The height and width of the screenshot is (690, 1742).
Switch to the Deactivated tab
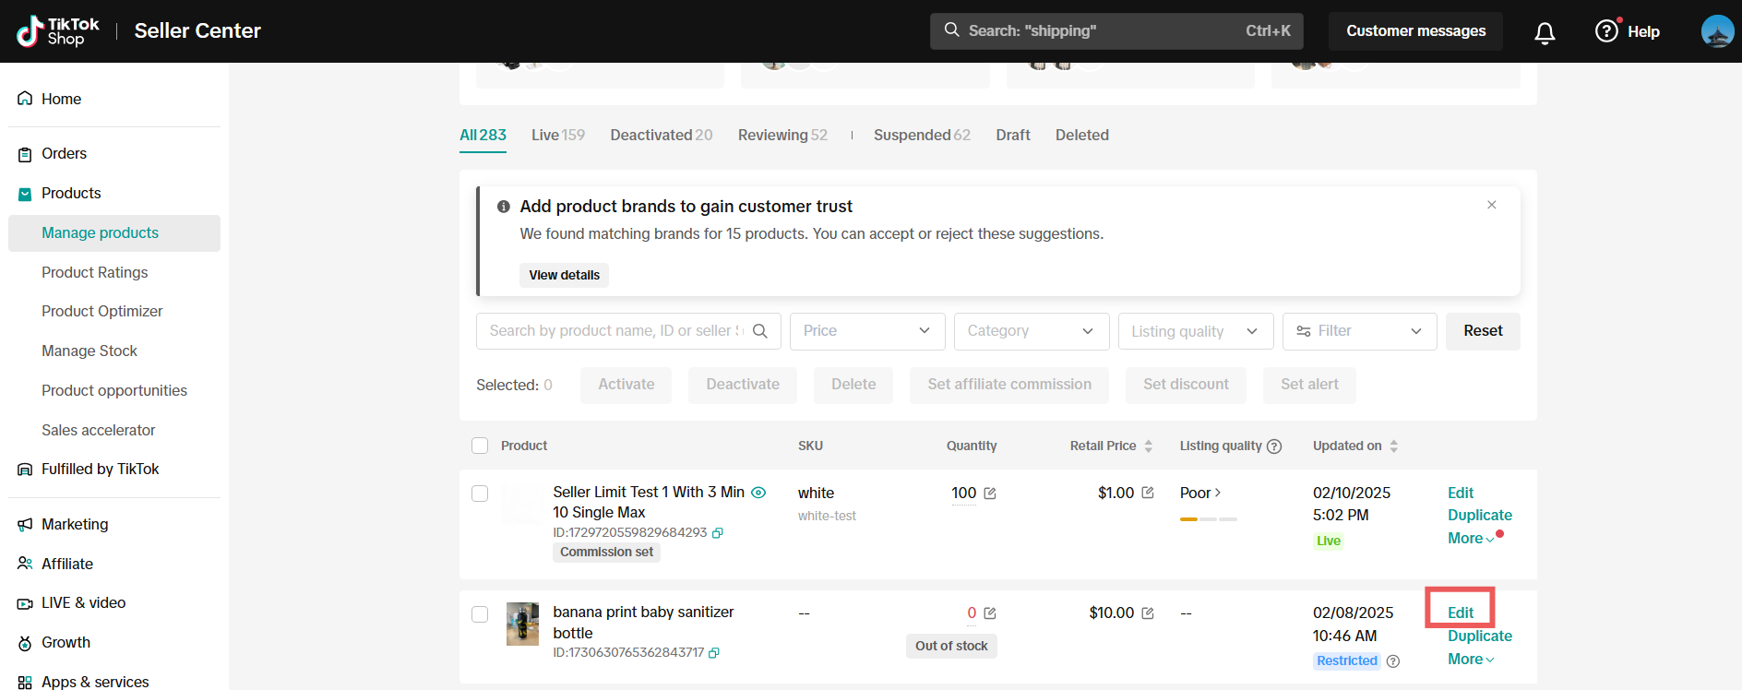[x=661, y=135]
